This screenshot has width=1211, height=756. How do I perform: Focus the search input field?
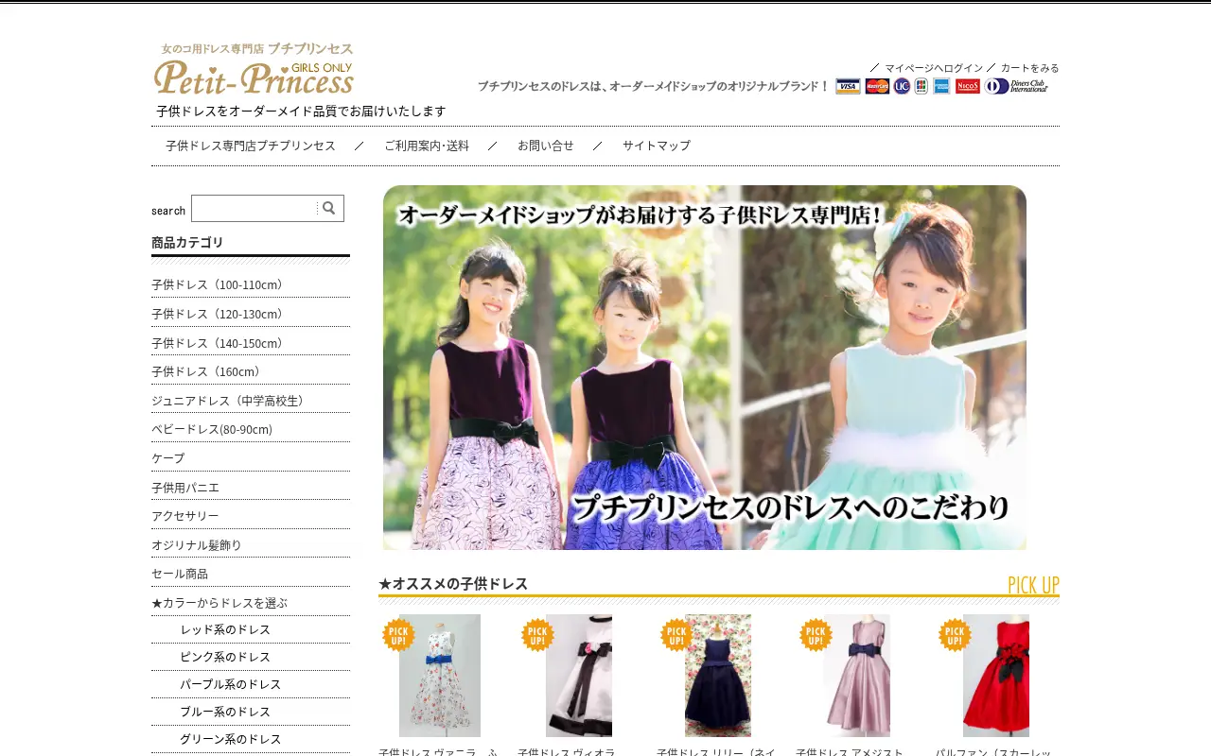tap(254, 208)
